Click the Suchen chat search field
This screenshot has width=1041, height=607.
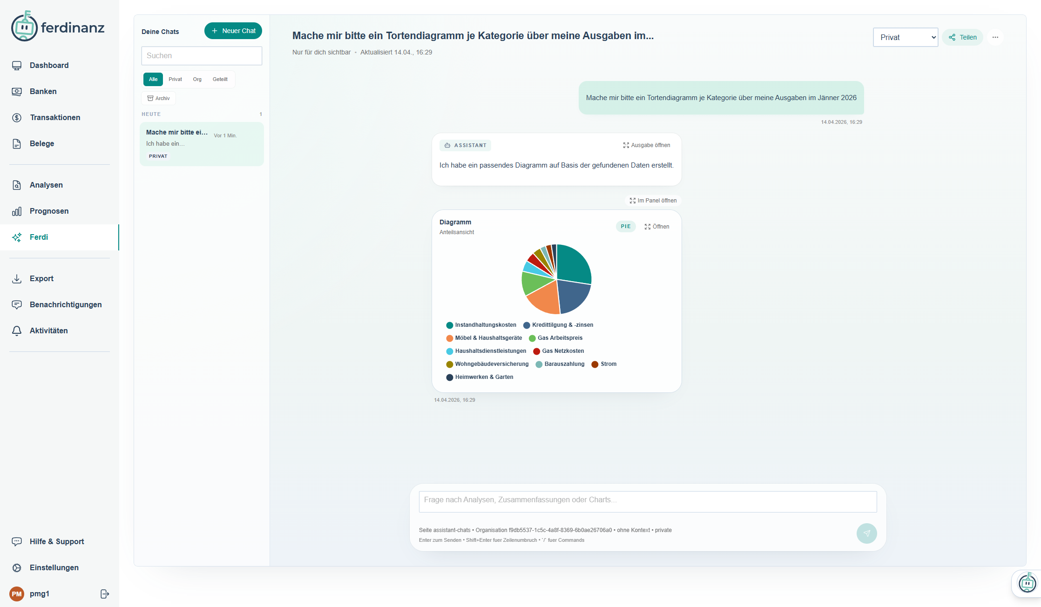coord(202,56)
